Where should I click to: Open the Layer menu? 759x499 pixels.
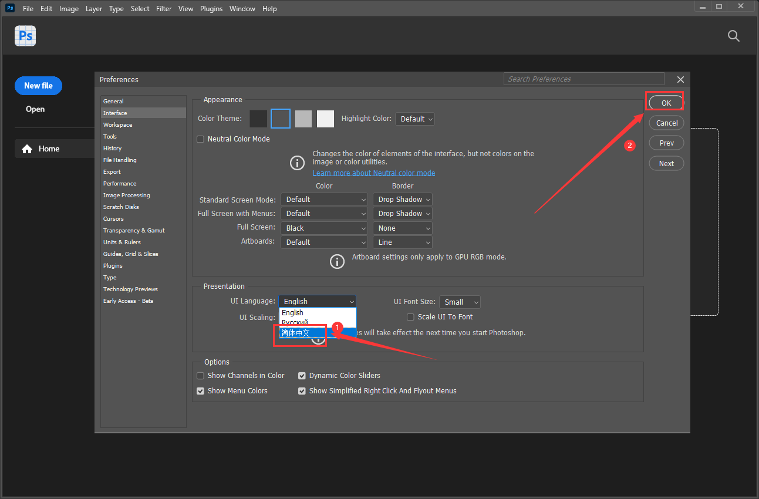pyautogui.click(x=94, y=9)
